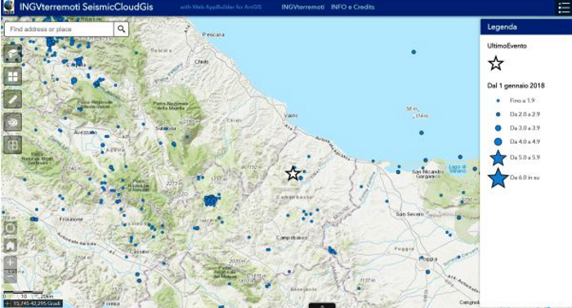Click the UltimoEvento star on the map
572x308 pixels.
tap(293, 173)
